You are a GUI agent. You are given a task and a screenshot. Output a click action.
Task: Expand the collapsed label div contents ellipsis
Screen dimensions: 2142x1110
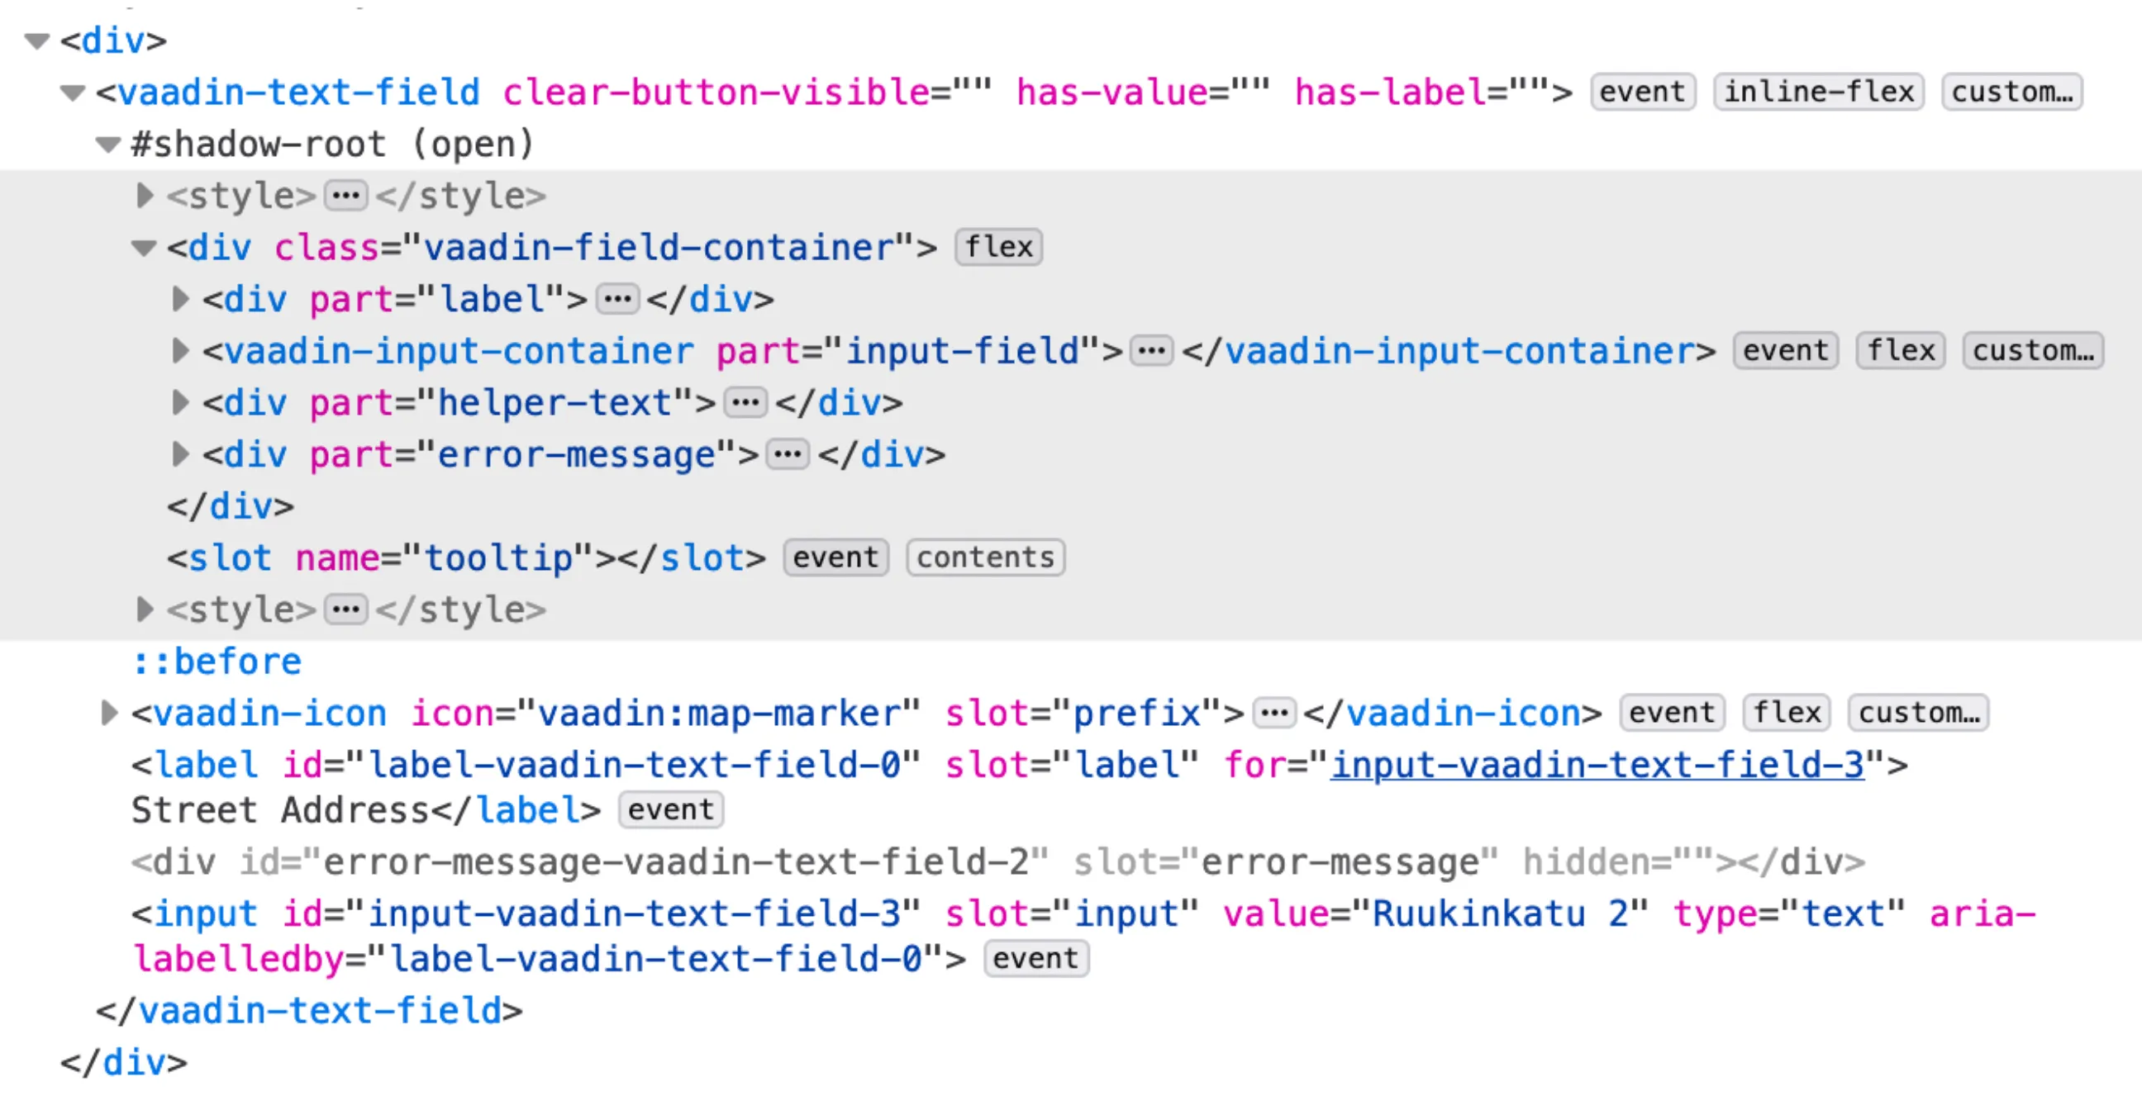point(620,299)
